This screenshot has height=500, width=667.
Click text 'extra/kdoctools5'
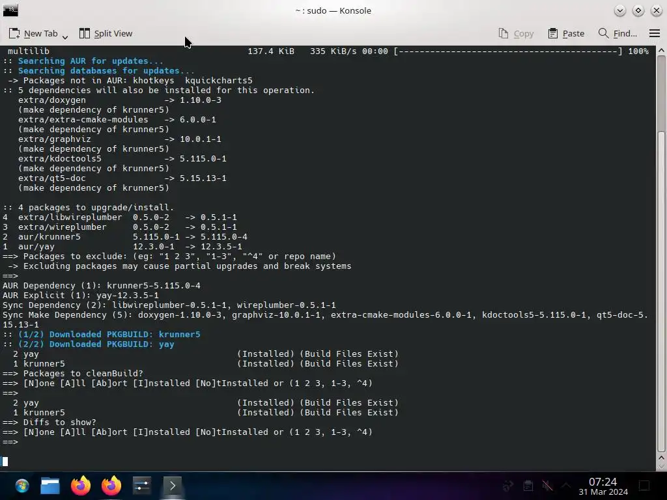point(59,159)
